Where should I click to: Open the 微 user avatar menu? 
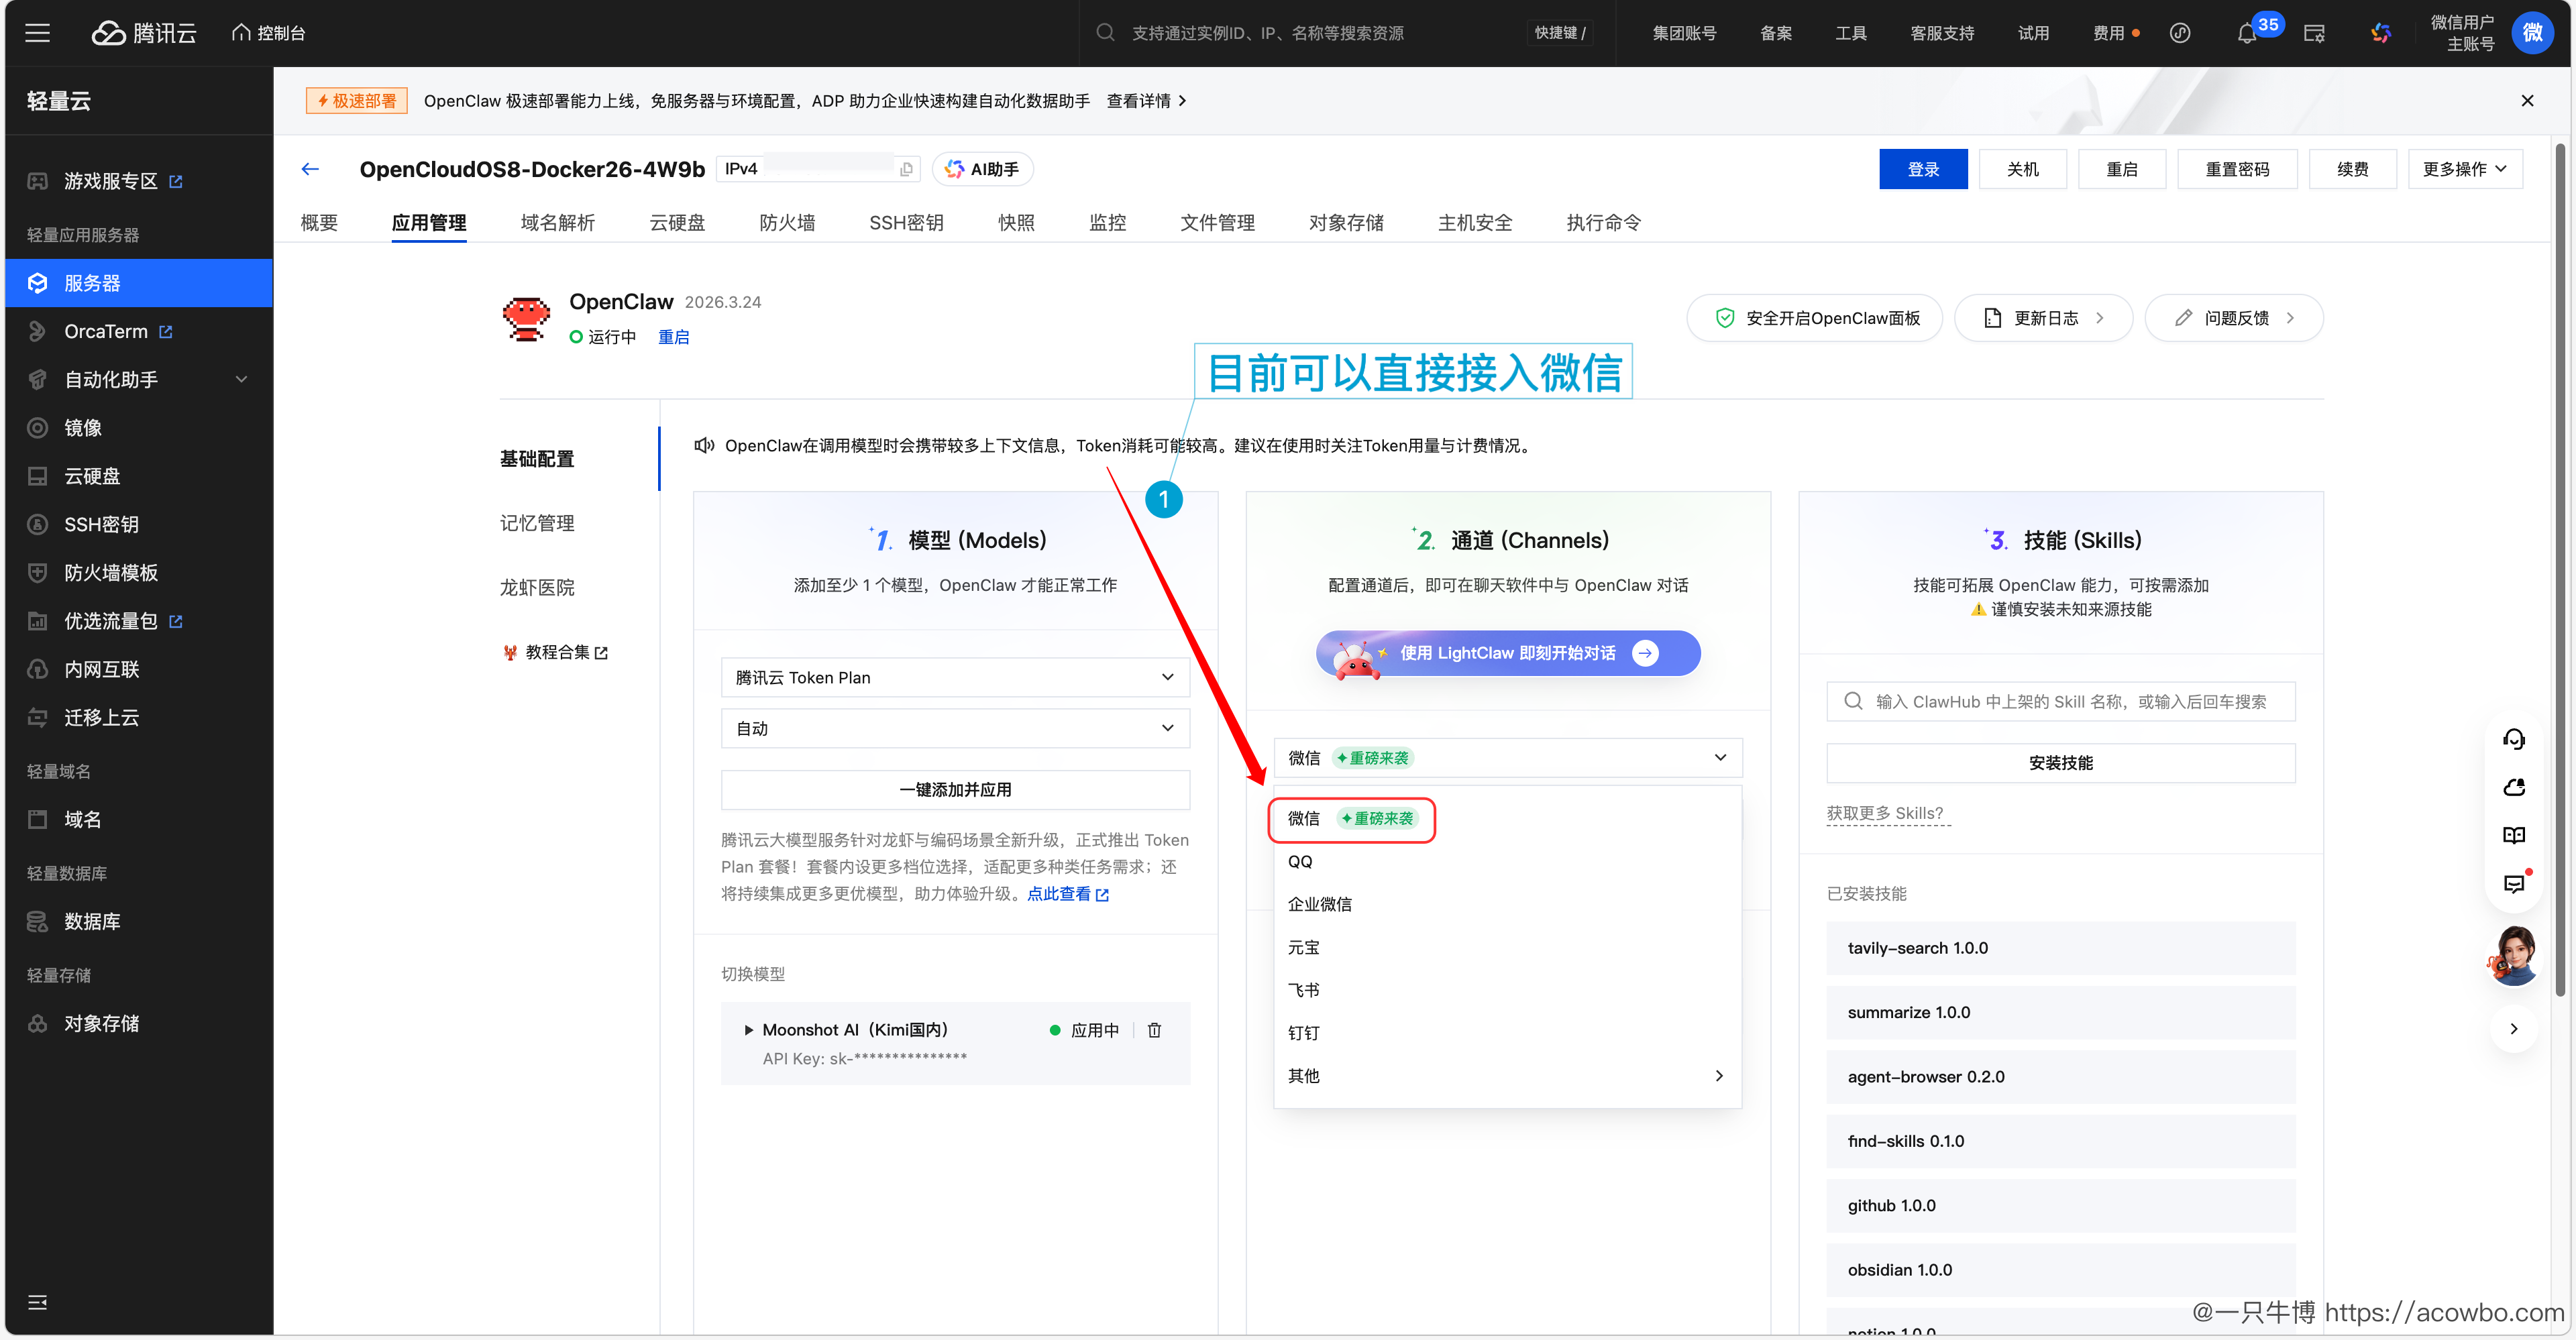(2532, 32)
